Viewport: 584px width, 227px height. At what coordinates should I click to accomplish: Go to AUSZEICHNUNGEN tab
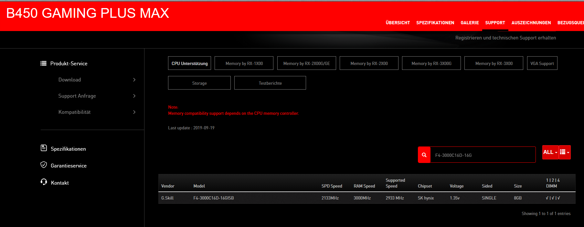[x=531, y=23]
